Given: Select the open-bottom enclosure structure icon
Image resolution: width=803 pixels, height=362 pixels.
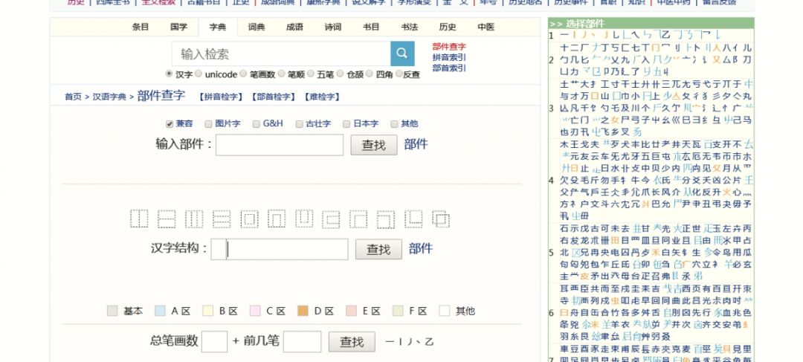Looking at the screenshot, I should click(277, 219).
